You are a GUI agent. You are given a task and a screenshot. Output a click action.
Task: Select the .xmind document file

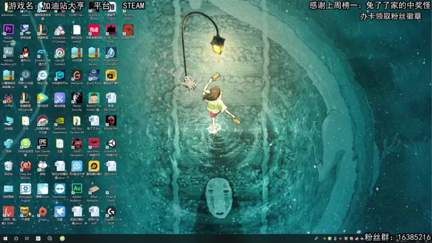(x=77, y=30)
